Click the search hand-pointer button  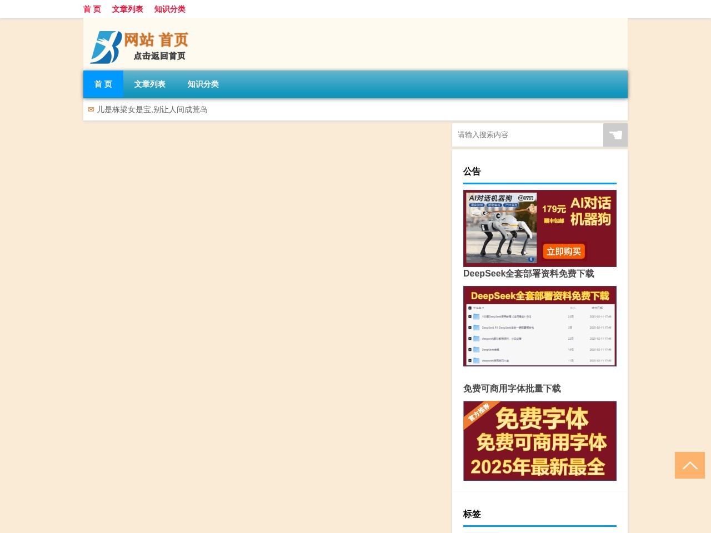coord(615,135)
